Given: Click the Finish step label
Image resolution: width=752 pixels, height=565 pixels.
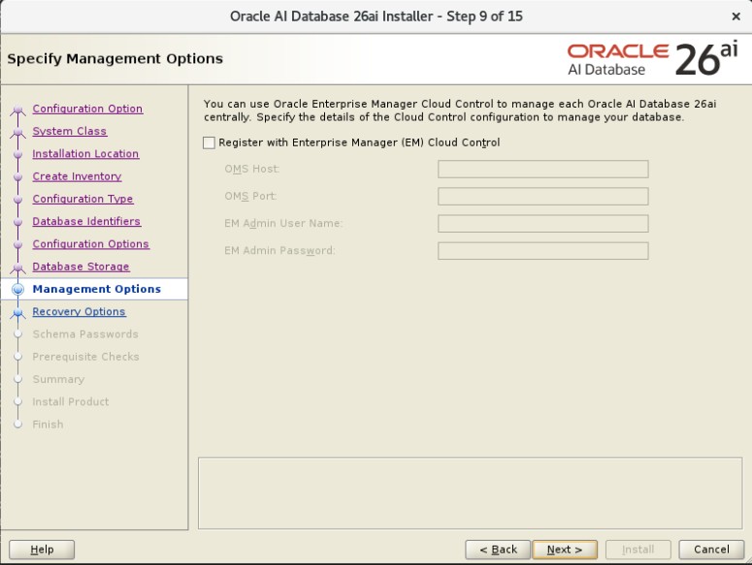Looking at the screenshot, I should [x=48, y=424].
